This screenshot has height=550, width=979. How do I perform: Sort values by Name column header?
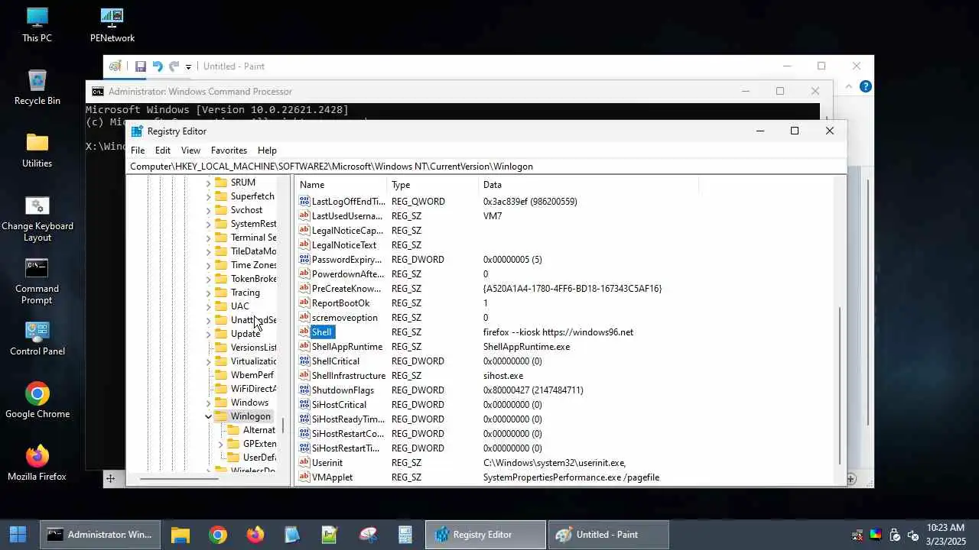(x=341, y=185)
